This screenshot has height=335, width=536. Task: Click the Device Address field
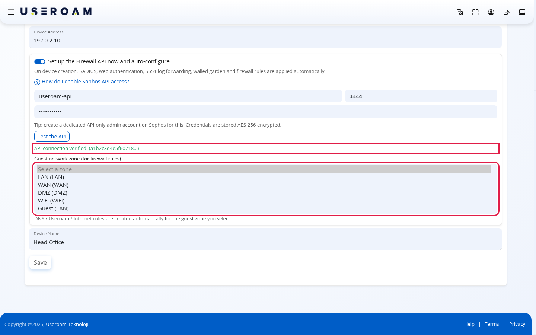265,37
